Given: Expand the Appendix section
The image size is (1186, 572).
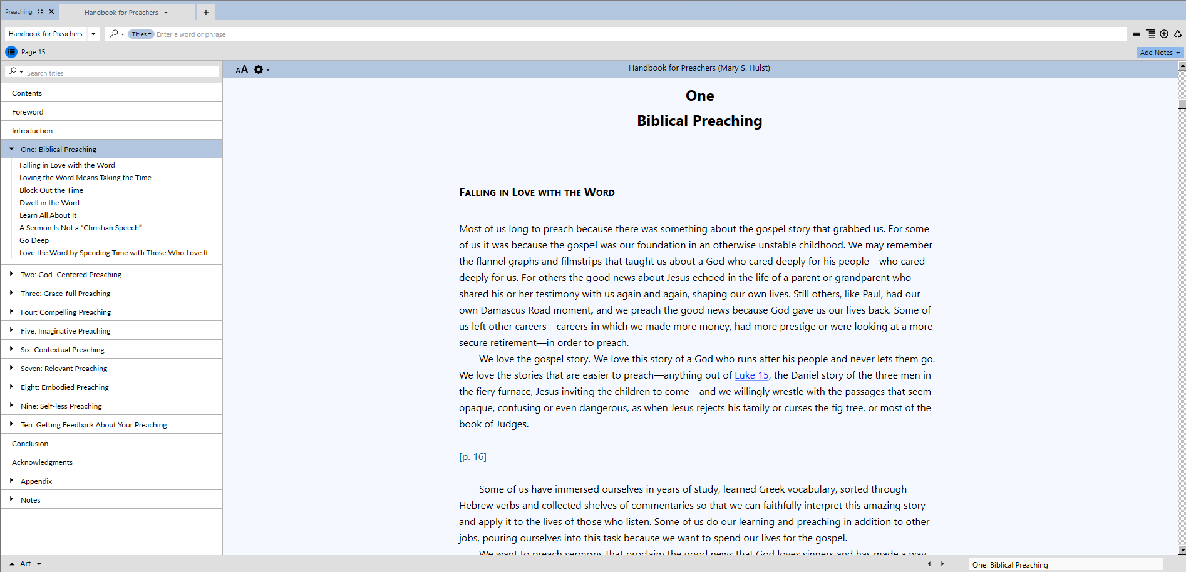Looking at the screenshot, I should [11, 481].
